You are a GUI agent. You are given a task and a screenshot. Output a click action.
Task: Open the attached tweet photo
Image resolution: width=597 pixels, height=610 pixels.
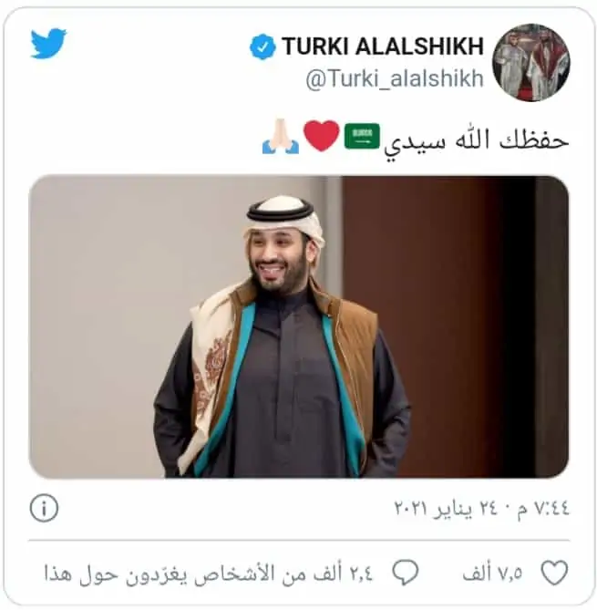point(299,326)
